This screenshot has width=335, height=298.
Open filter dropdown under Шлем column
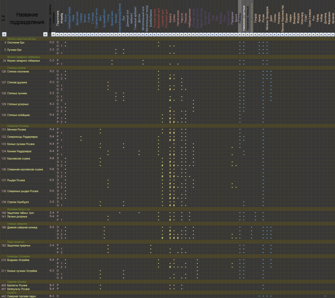(x=174, y=34)
